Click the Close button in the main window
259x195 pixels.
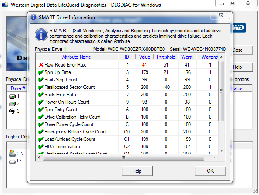pyautogui.click(x=242, y=50)
